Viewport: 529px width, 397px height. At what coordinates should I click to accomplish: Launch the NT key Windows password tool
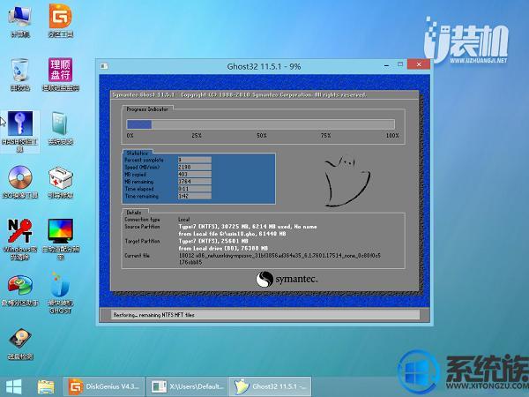pos(20,240)
